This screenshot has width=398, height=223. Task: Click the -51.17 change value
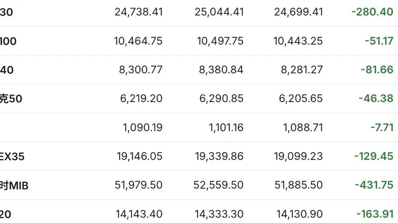click(x=379, y=41)
